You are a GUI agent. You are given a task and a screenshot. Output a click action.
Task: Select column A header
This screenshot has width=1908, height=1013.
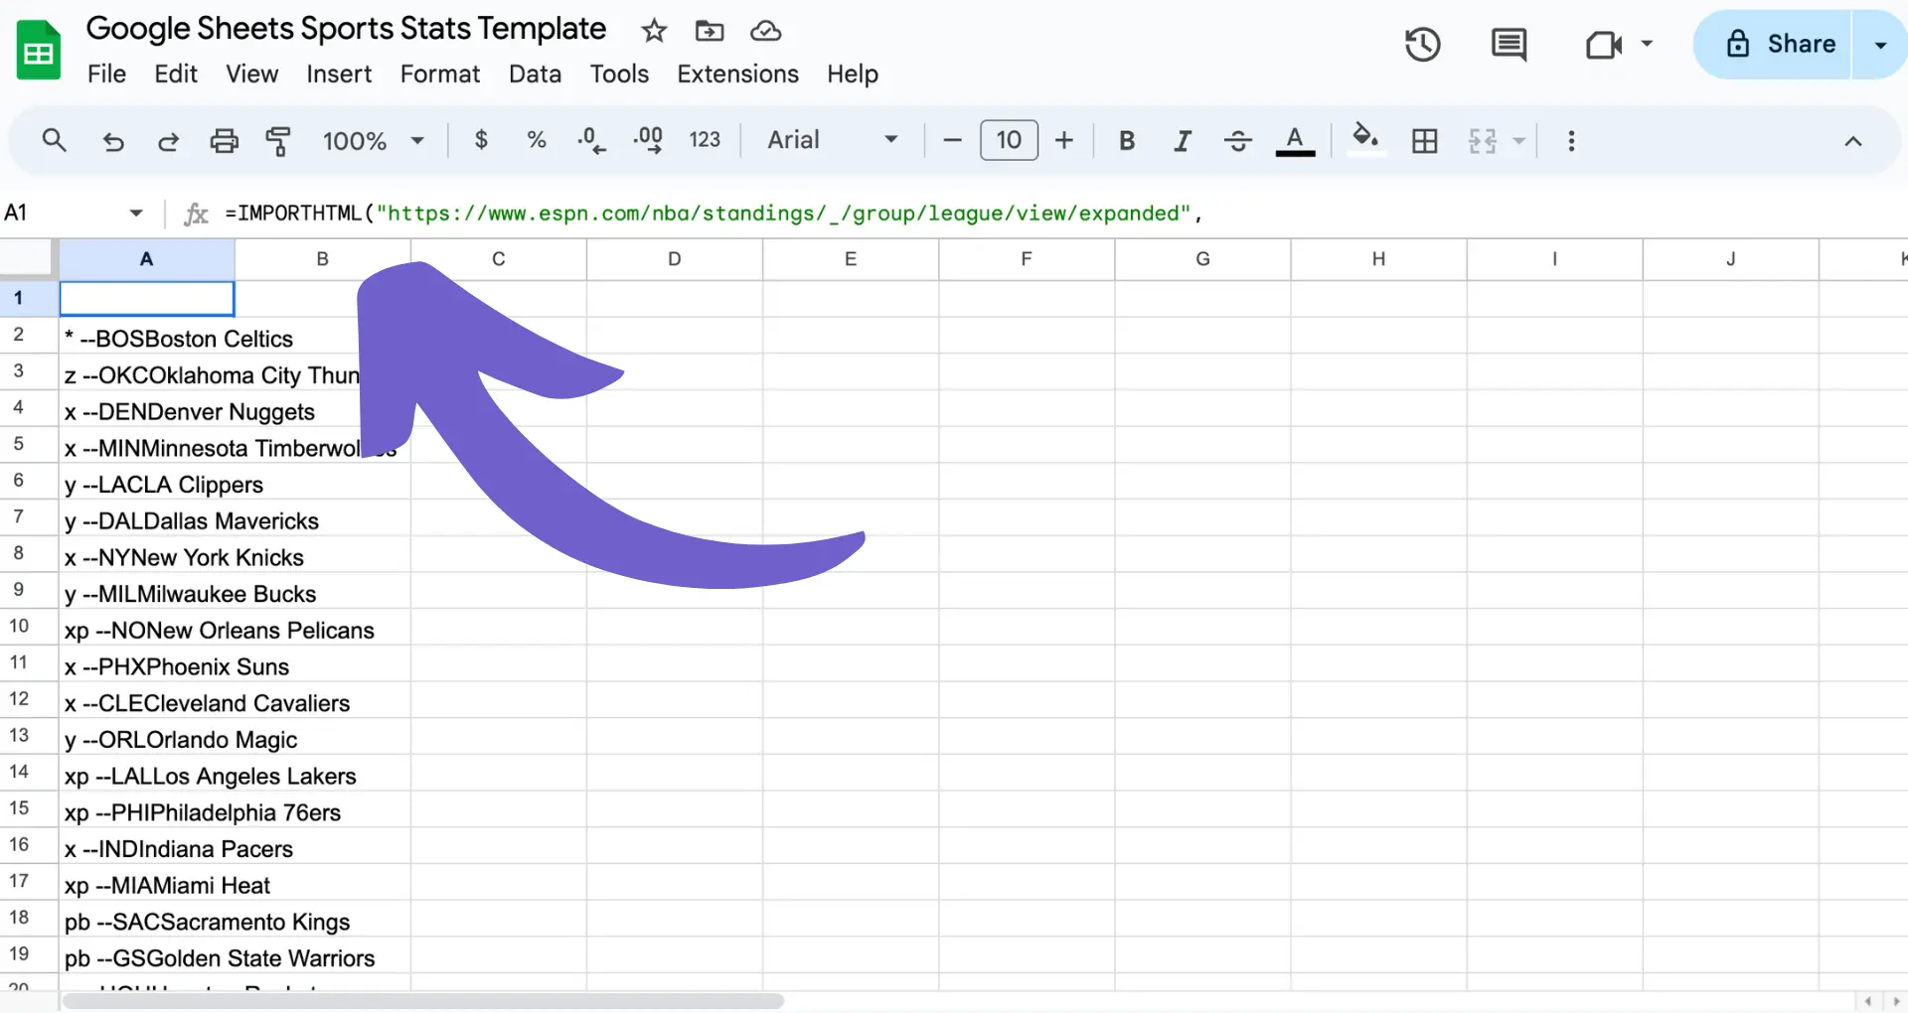147,259
